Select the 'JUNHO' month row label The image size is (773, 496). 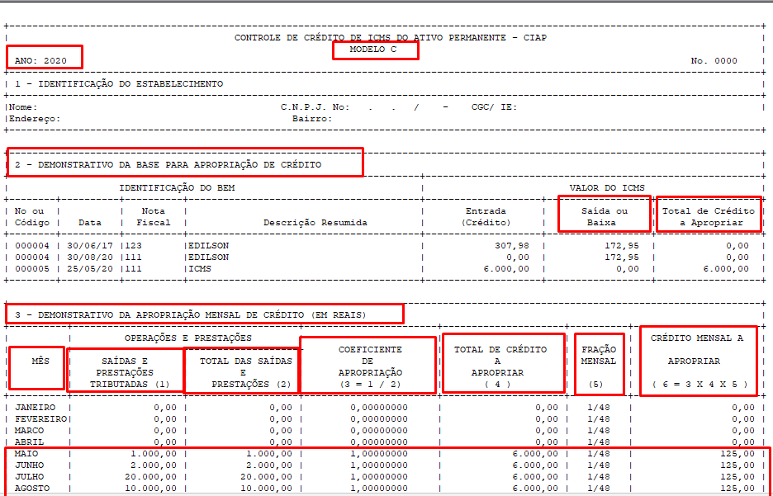pyautogui.click(x=29, y=465)
